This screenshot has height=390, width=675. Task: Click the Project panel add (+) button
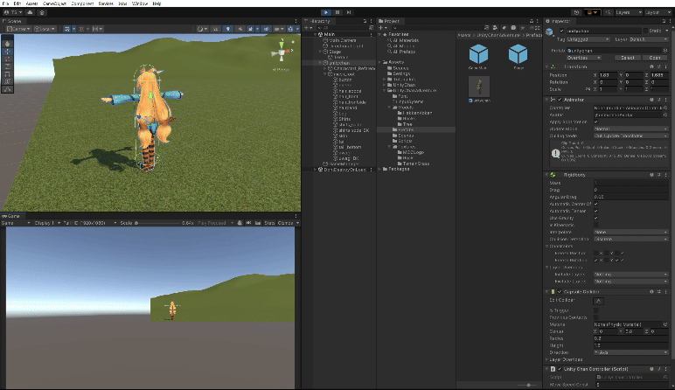coord(382,29)
